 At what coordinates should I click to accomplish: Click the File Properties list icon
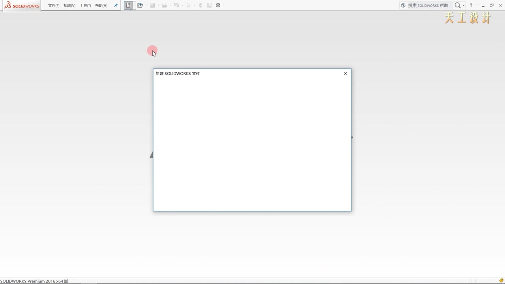coord(209,6)
